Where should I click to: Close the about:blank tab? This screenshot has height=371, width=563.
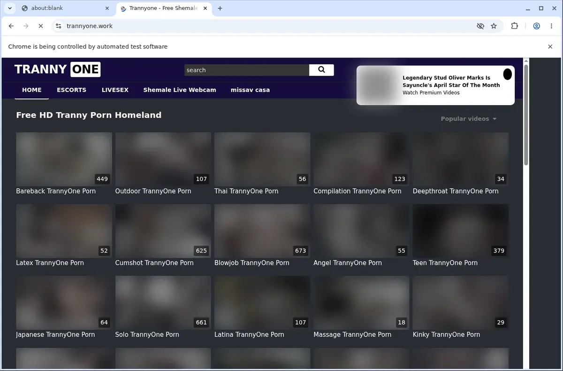(x=107, y=8)
